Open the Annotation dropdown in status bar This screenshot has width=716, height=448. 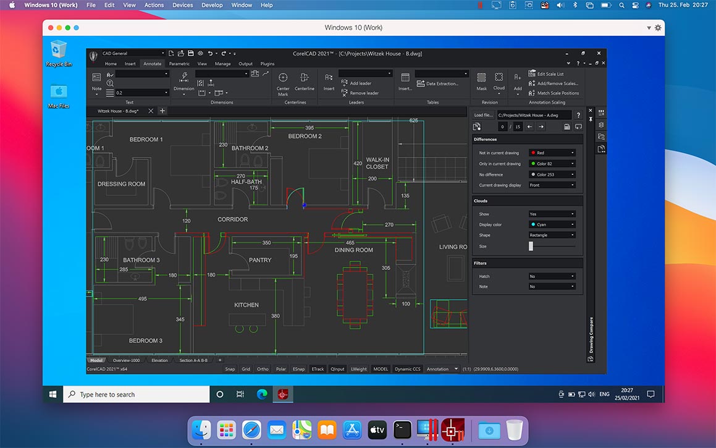(442, 369)
